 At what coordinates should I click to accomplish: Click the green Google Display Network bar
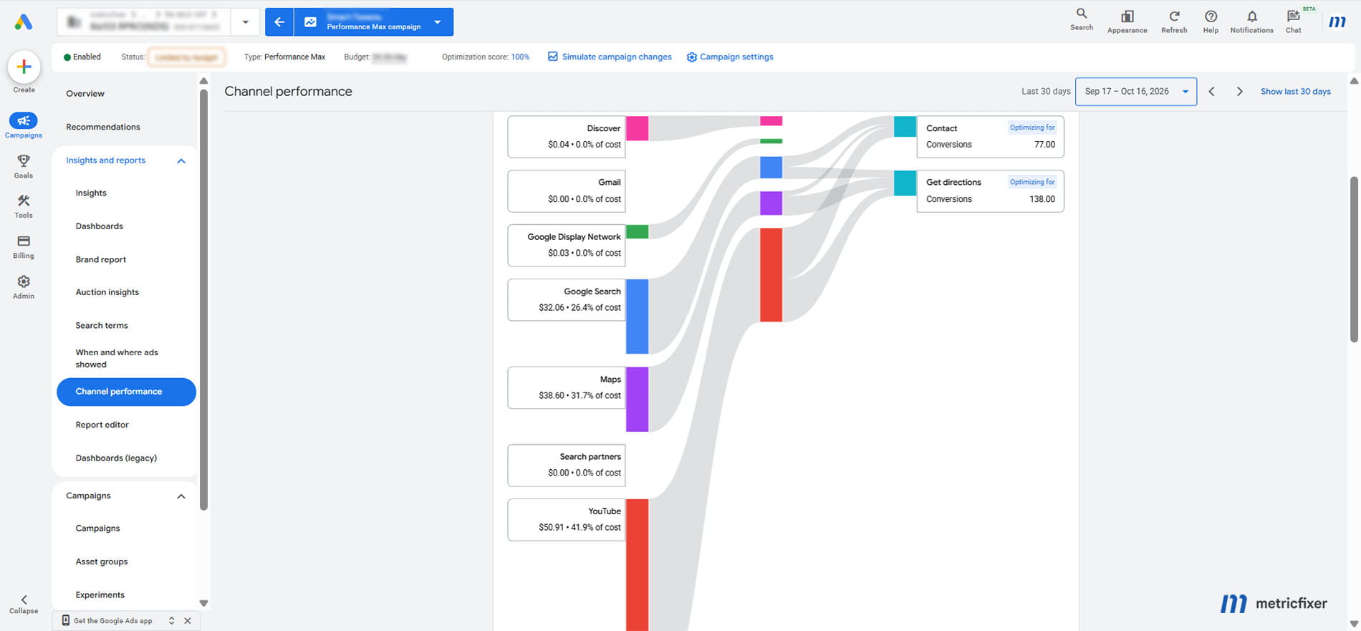coord(637,231)
